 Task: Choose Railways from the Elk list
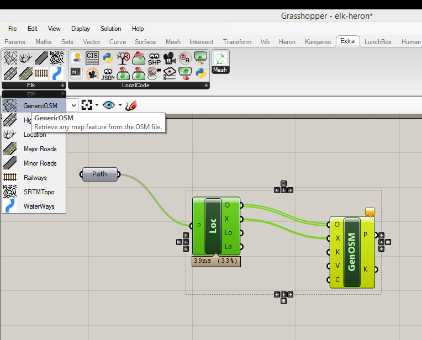click(34, 178)
